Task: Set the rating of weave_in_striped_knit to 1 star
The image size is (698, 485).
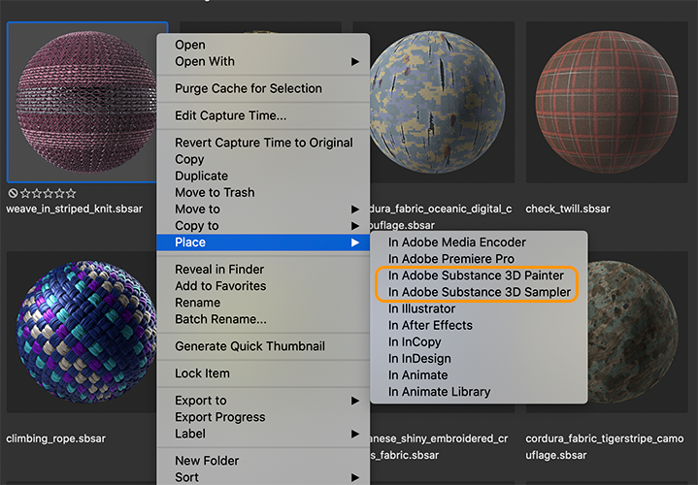Action: [25, 193]
